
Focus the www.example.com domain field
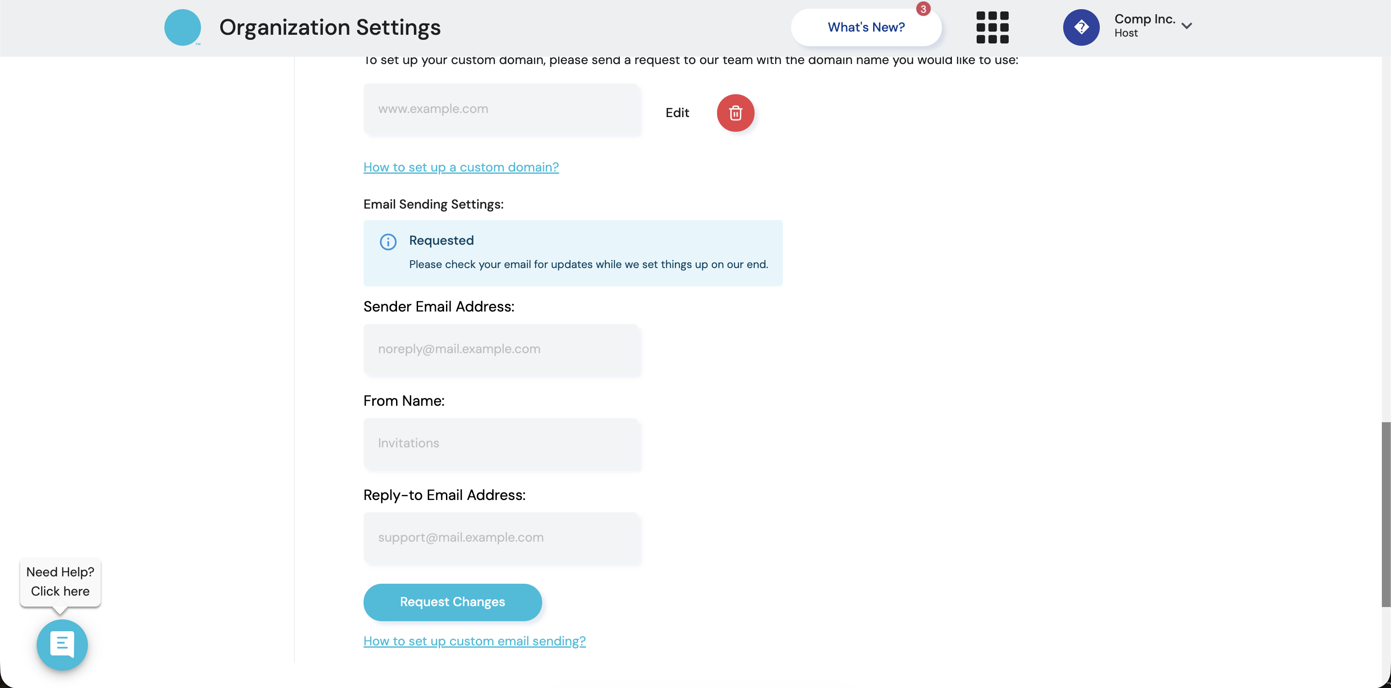501,109
